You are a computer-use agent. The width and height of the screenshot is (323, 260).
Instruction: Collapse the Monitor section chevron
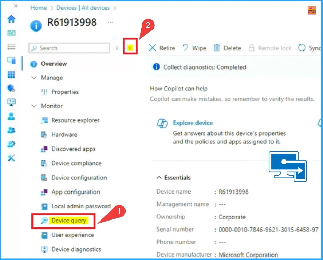pyautogui.click(x=34, y=106)
